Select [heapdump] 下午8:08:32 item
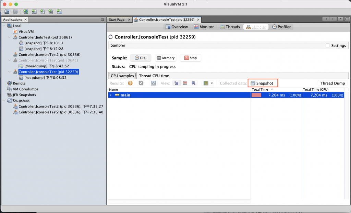 [45, 78]
